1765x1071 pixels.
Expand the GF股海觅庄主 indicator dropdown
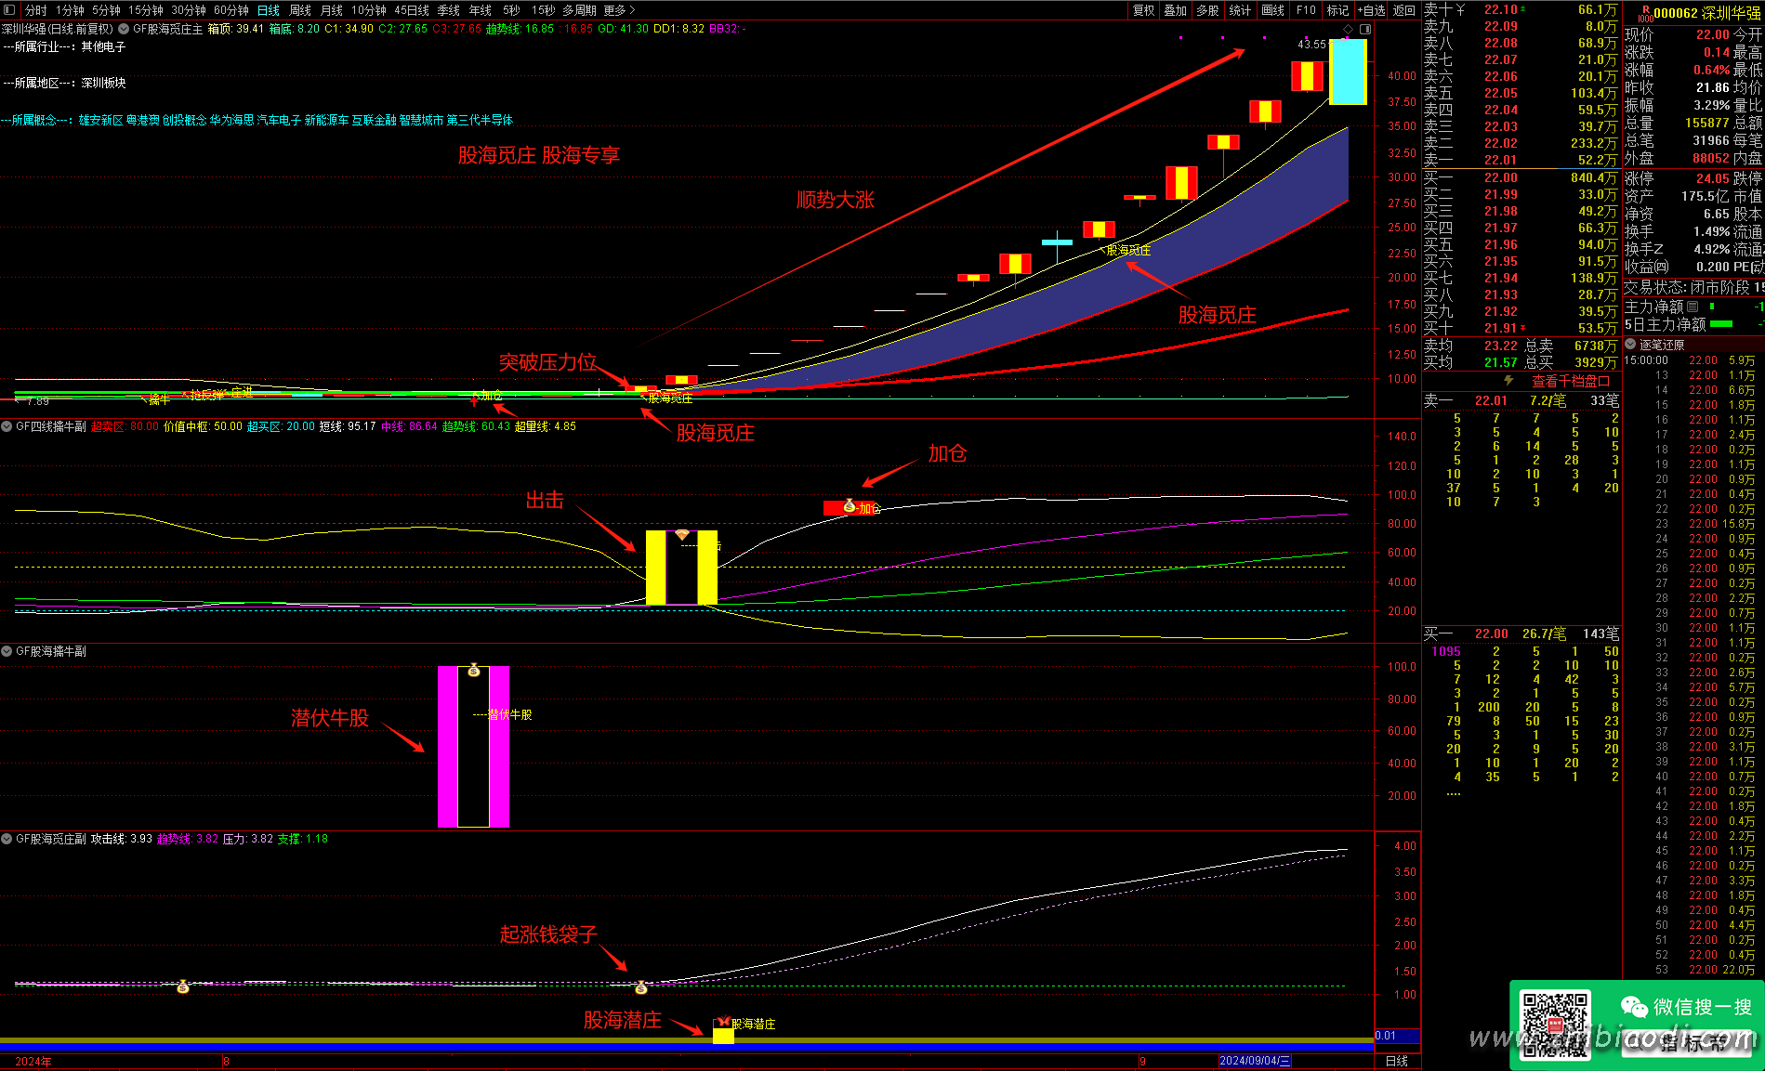point(124,29)
